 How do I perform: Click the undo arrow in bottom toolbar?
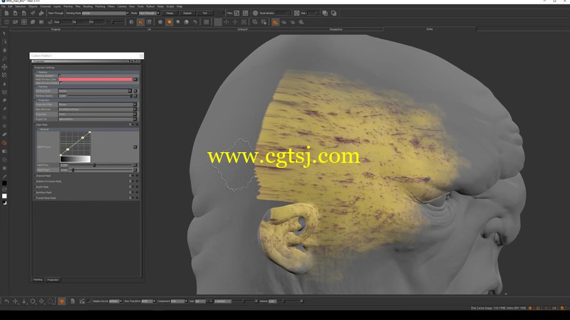(x=6, y=301)
